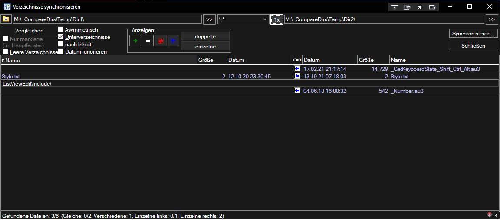
Task: Enable the Datum ignorieren checkbox
Action: pyautogui.click(x=61, y=51)
